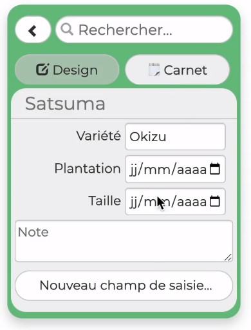Viewport: 251px width, 330px height.
Task: Click the Taille date input field
Action: 175,201
